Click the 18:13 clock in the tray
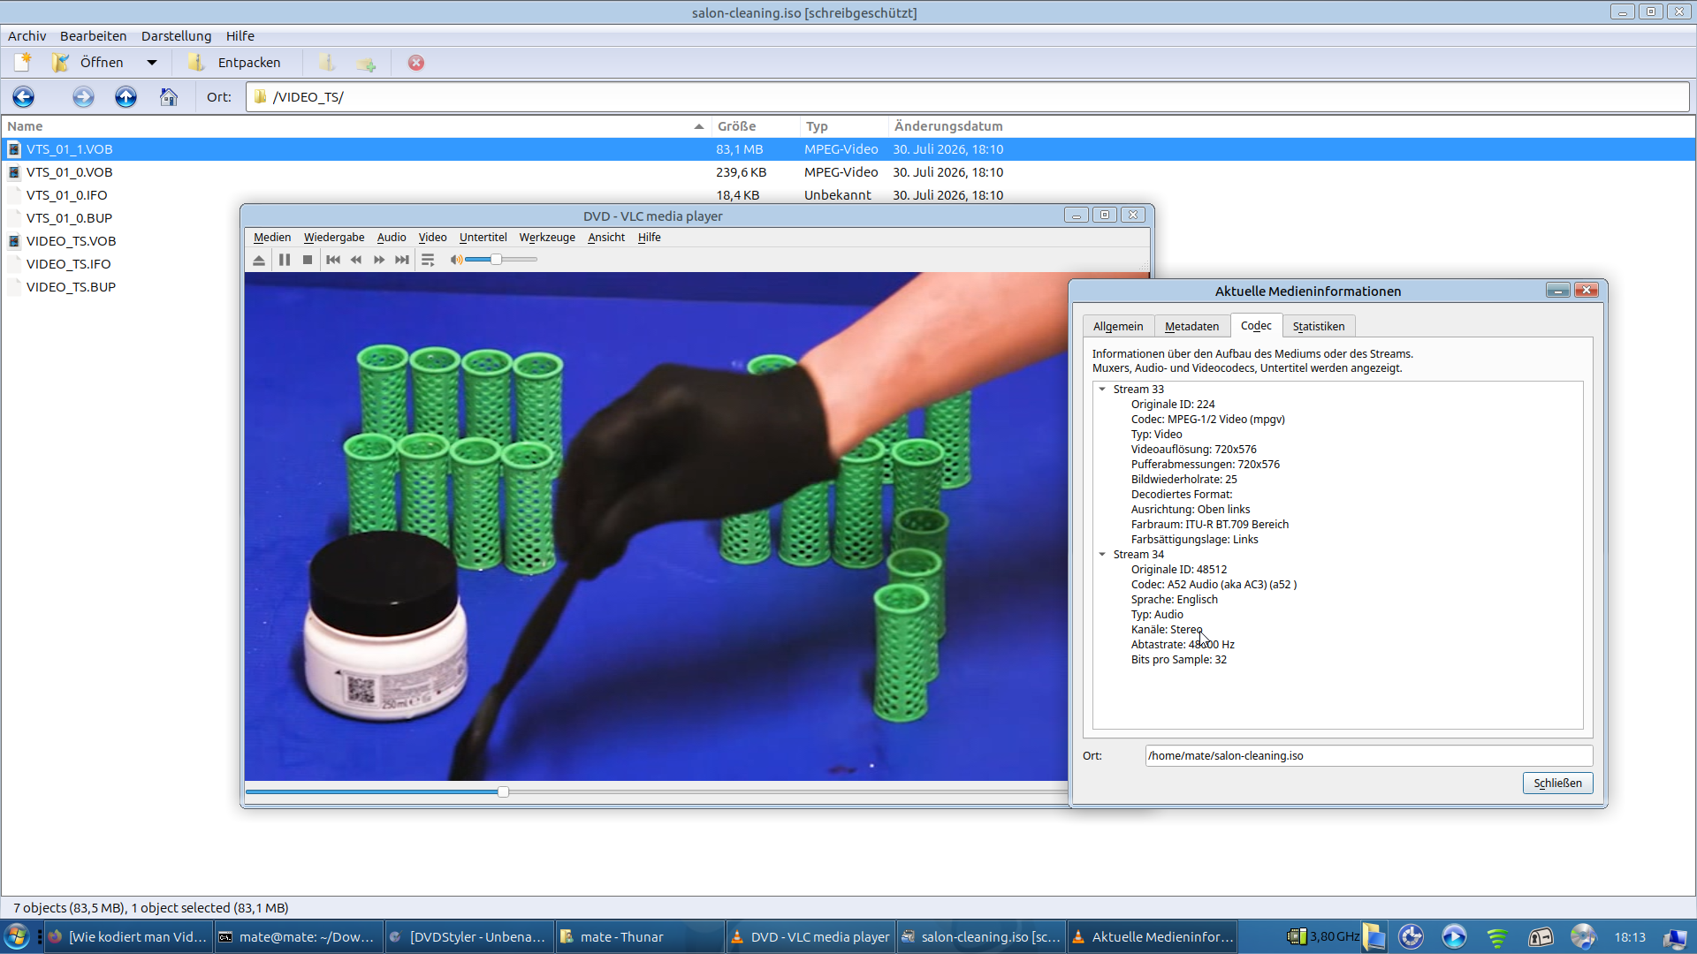 pyautogui.click(x=1630, y=937)
